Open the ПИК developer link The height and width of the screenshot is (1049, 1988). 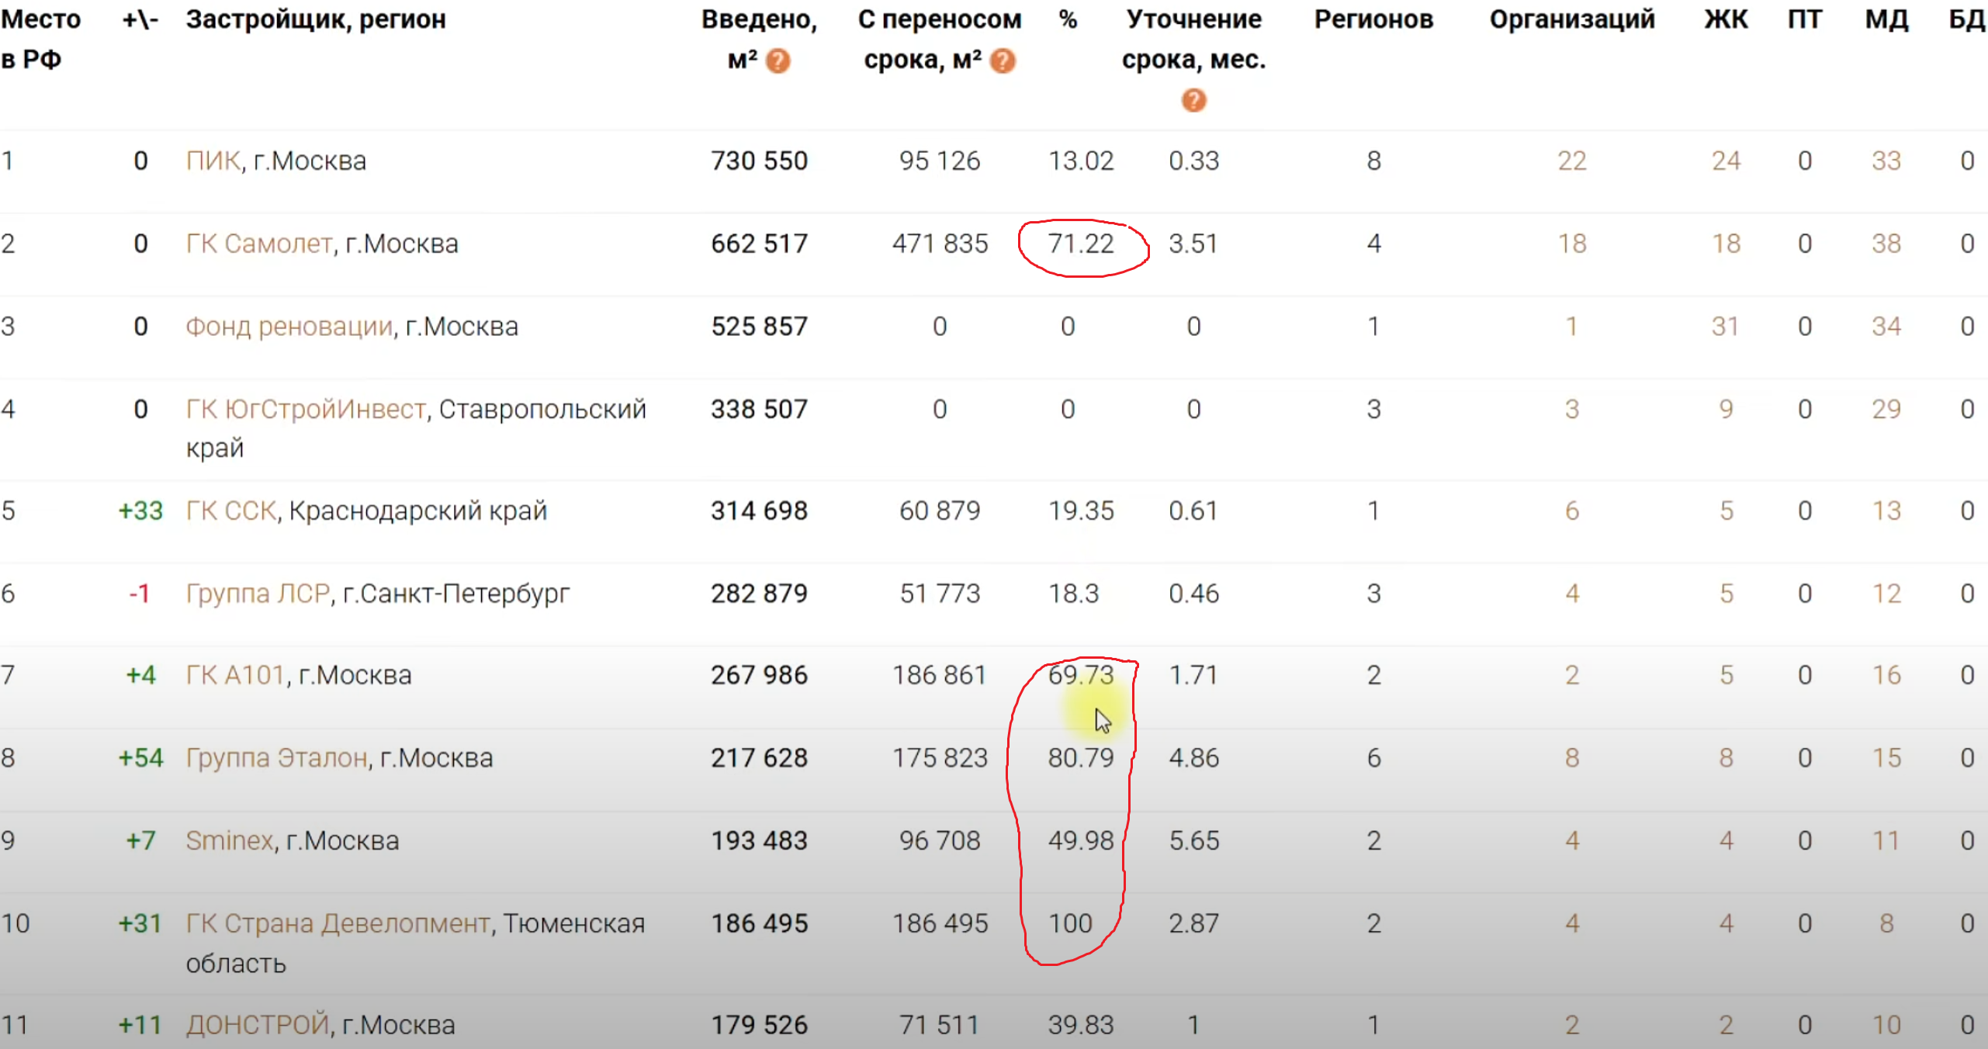pyautogui.click(x=213, y=161)
